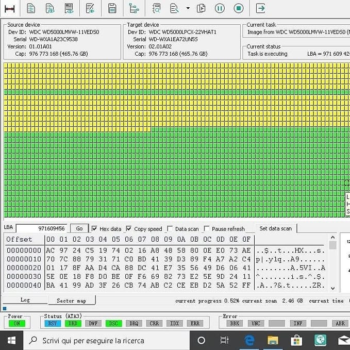Screen dimensions: 350x350
Task: Toggle the Copy speed checkbox
Action: coord(128,228)
